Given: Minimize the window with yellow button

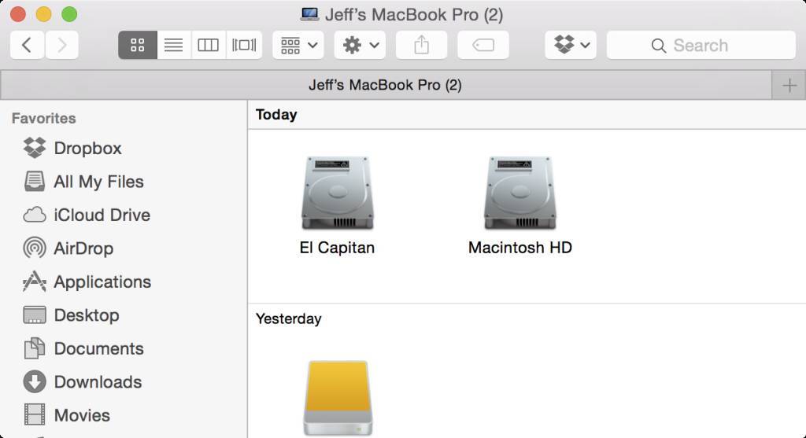Looking at the screenshot, I should tap(44, 14).
